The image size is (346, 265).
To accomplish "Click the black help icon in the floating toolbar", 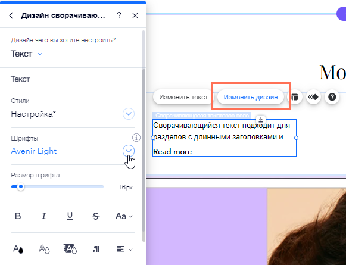I will [x=332, y=97].
